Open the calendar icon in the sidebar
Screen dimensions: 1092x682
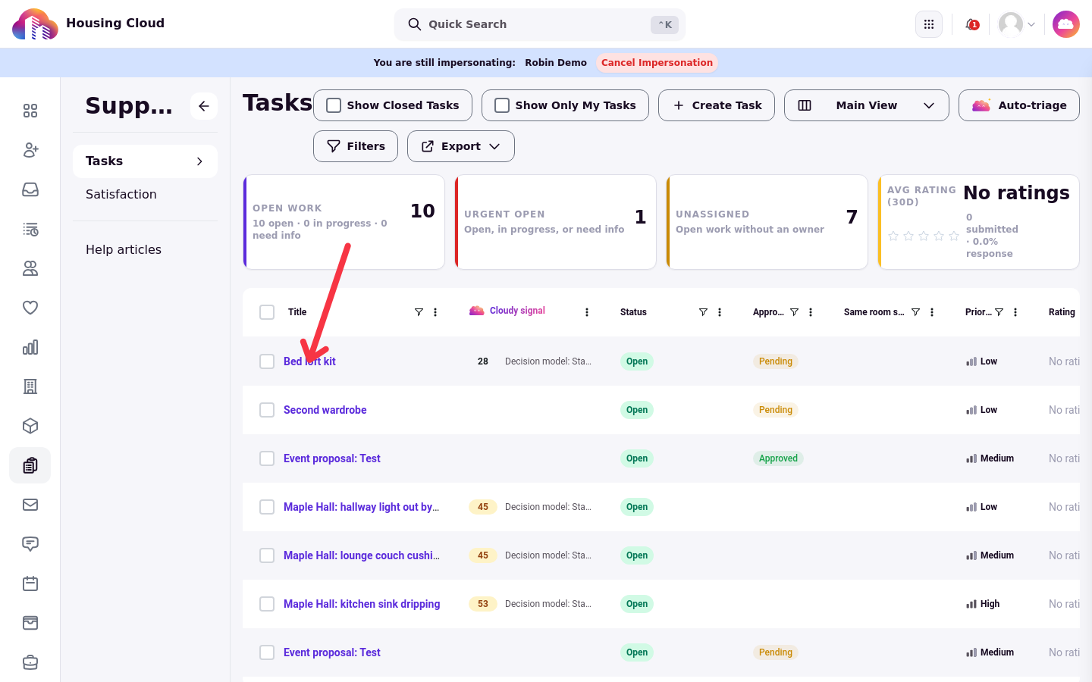(30, 583)
